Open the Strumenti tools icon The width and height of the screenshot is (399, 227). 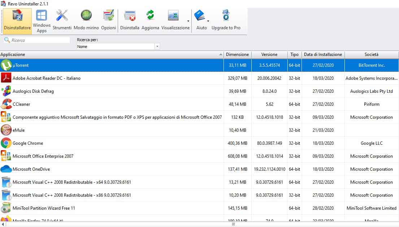pos(62,16)
